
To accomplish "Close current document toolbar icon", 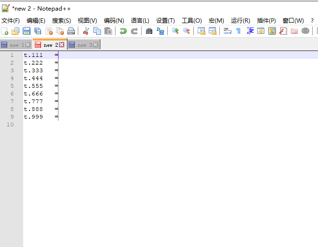I will click(49, 31).
